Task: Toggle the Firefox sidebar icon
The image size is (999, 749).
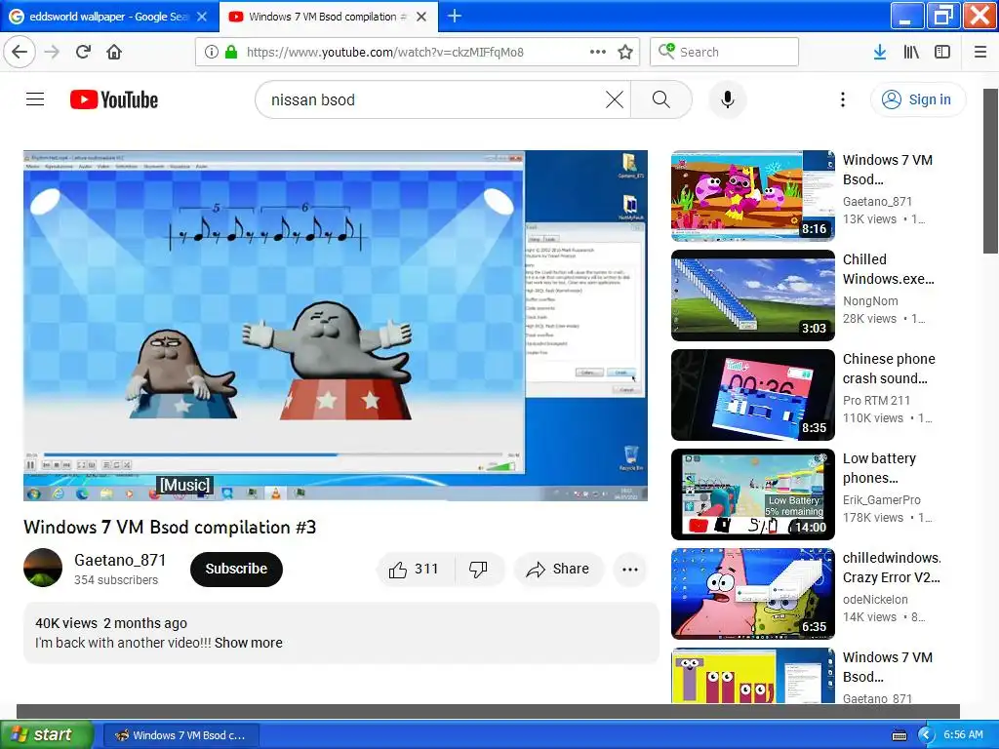Action: tap(942, 53)
